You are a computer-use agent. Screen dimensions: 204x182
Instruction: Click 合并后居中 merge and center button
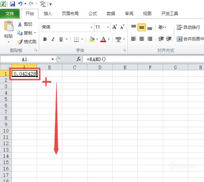[190, 39]
